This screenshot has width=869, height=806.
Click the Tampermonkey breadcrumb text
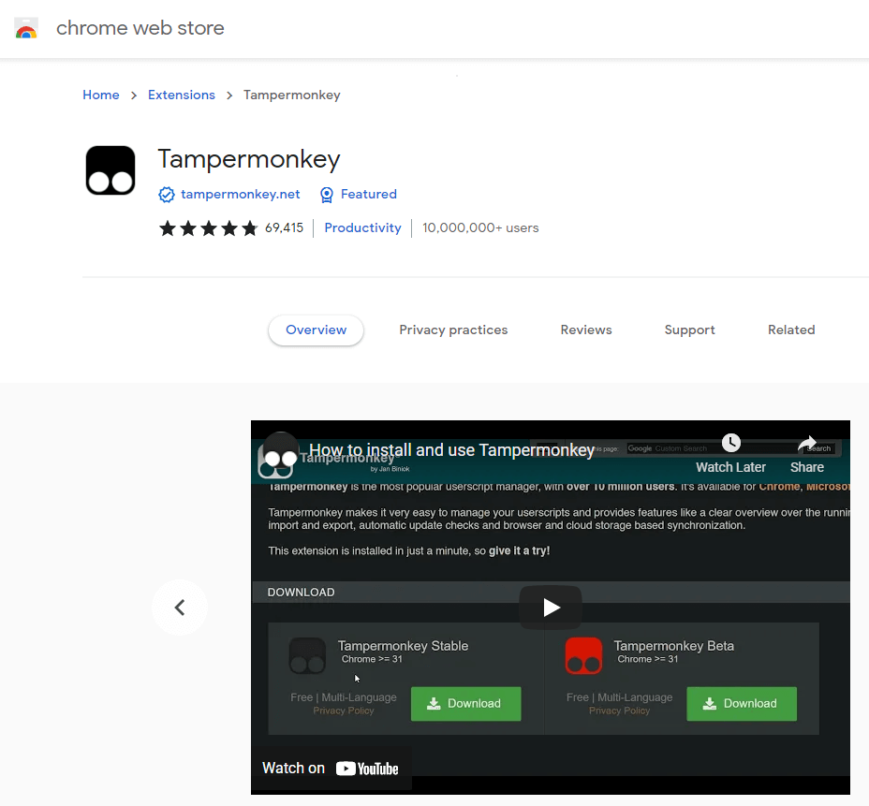[x=292, y=95]
